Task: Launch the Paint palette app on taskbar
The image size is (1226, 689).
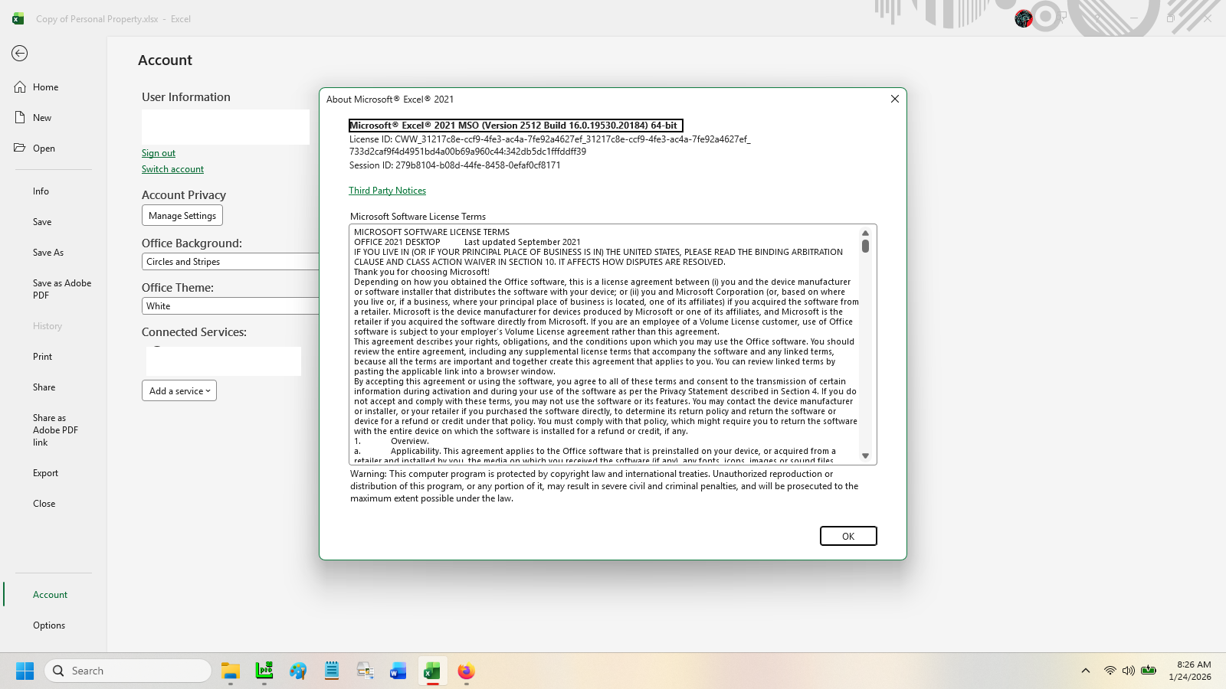Action: coord(298,671)
